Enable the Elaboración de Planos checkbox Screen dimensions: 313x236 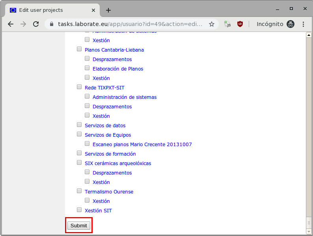(87, 68)
